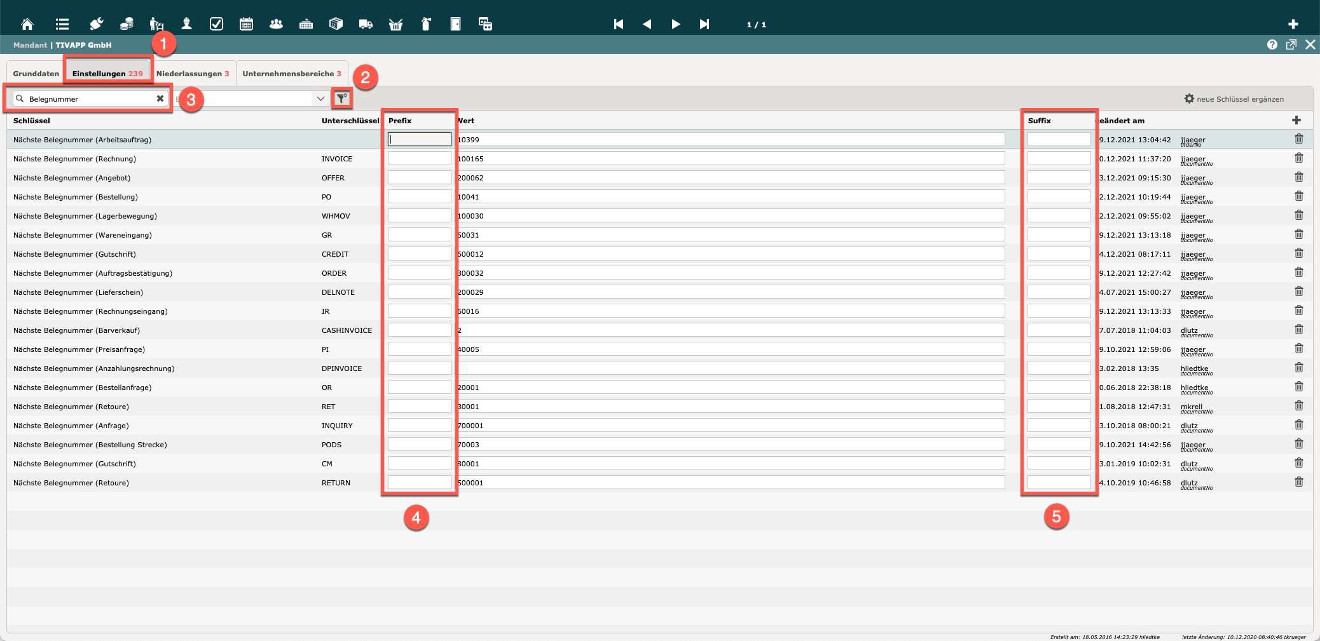Open the coins finance icon
This screenshot has height=641, width=1320.
tap(127, 24)
